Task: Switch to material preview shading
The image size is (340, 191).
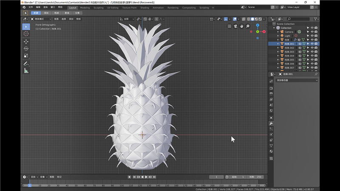Action: click(x=256, y=19)
